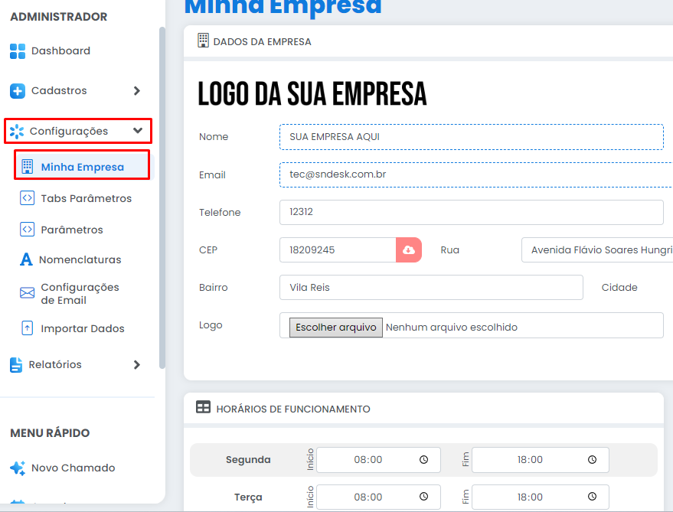This screenshot has height=512, width=673.
Task: Click the Cadastros plus icon
Action: pos(18,91)
